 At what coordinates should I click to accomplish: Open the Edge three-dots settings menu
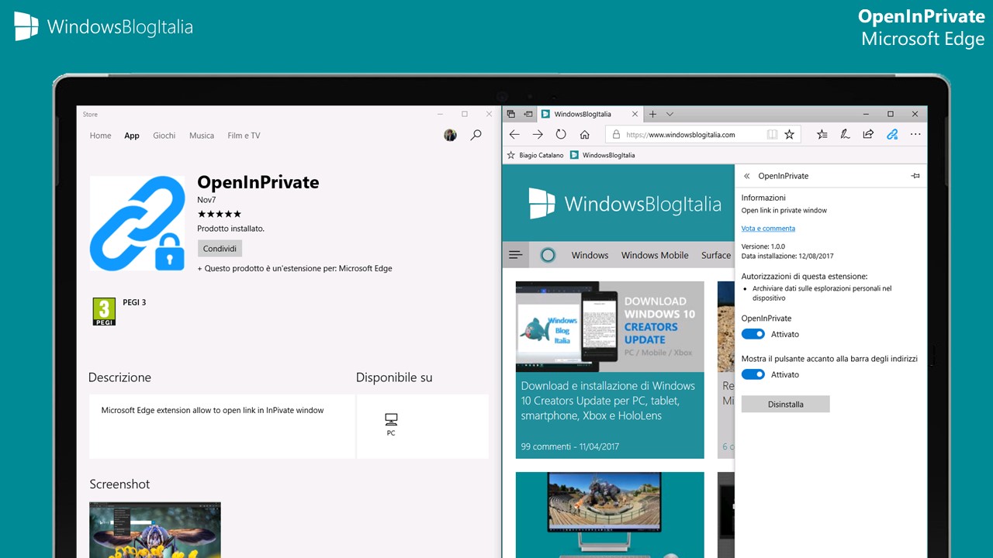click(915, 134)
